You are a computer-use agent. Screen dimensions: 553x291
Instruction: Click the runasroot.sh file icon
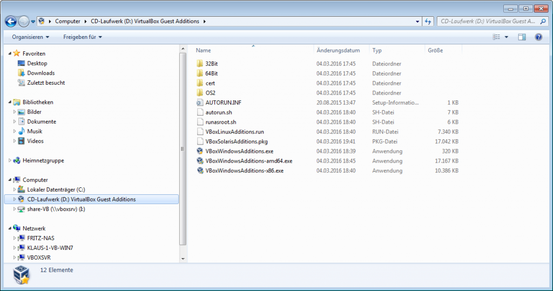[x=200, y=122]
